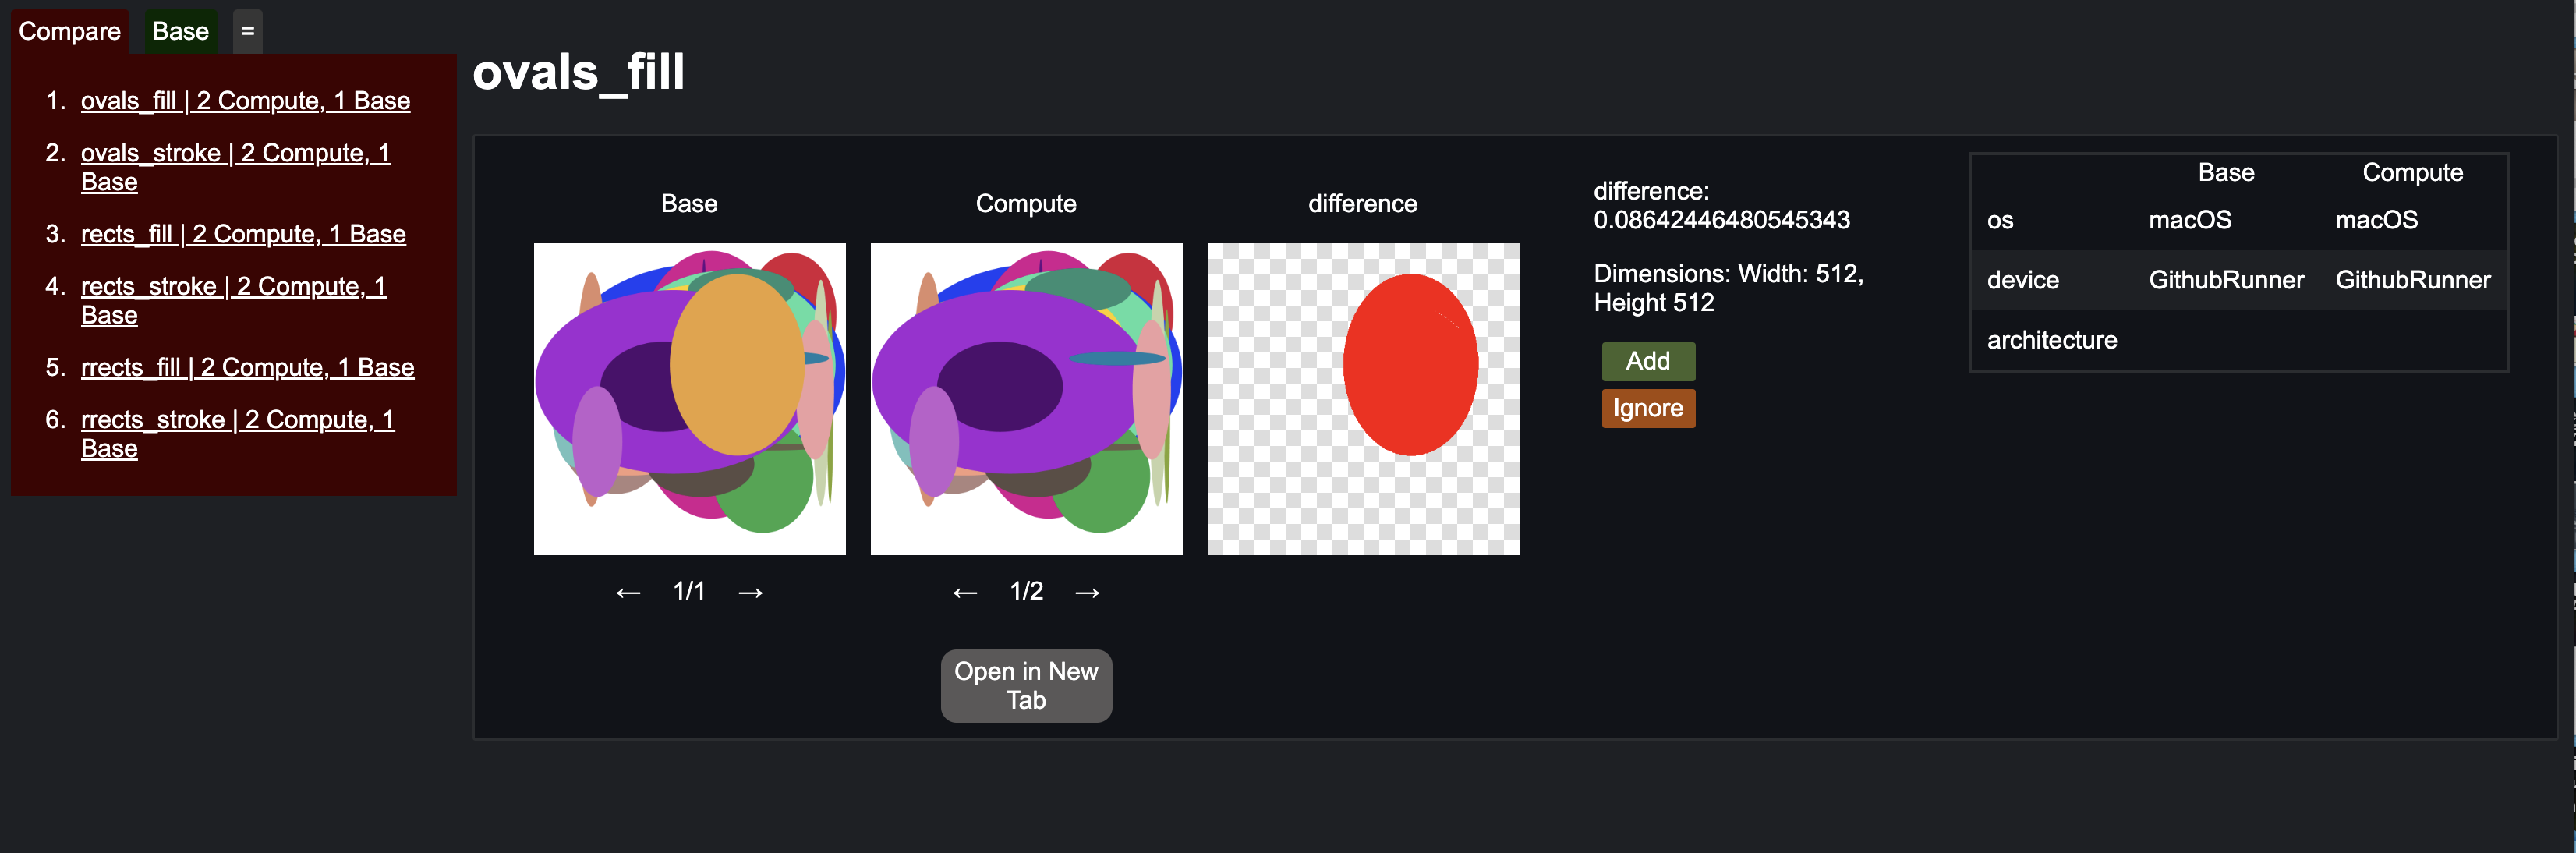Switch to the Compare tab
The image size is (2576, 853).
coord(69,31)
